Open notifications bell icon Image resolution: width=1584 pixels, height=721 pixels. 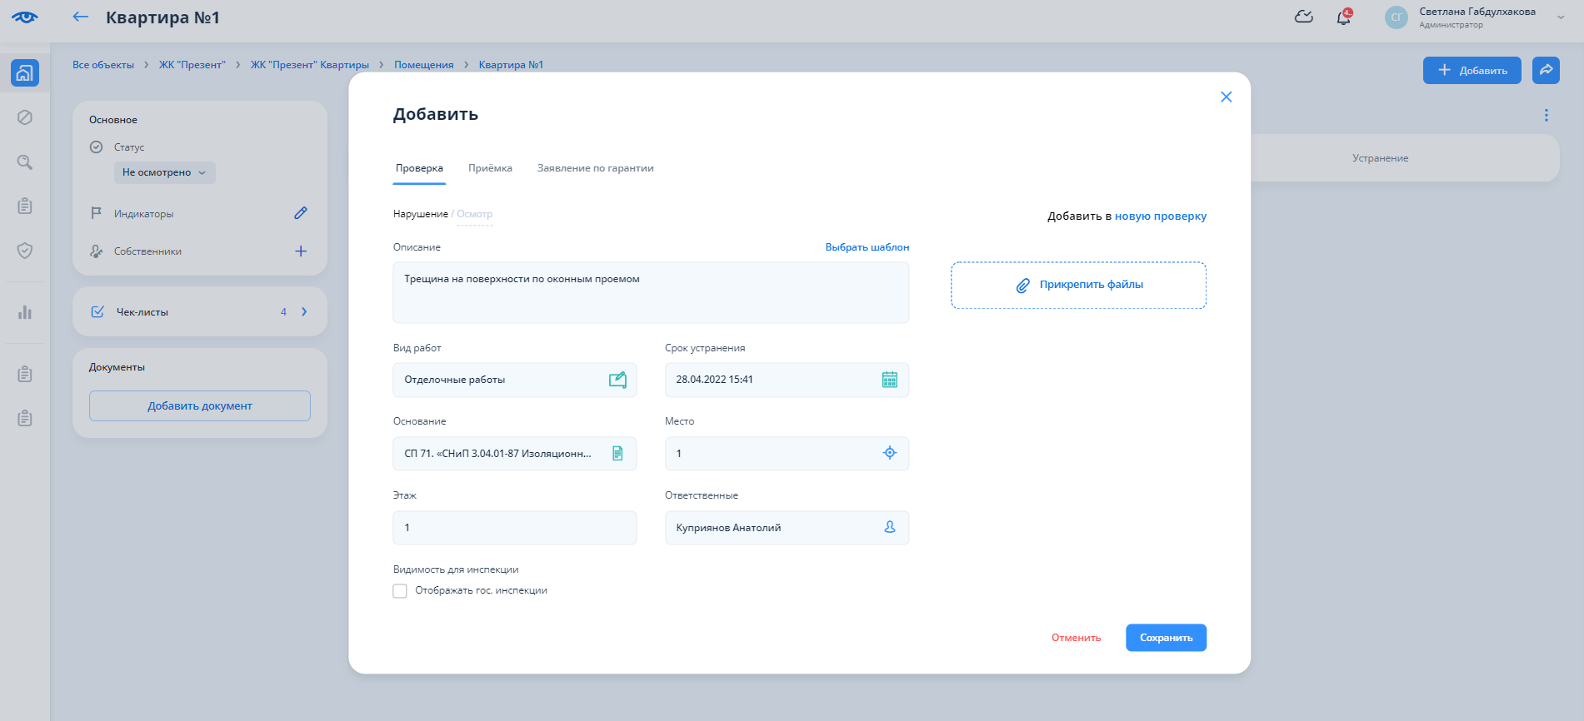[x=1343, y=17]
